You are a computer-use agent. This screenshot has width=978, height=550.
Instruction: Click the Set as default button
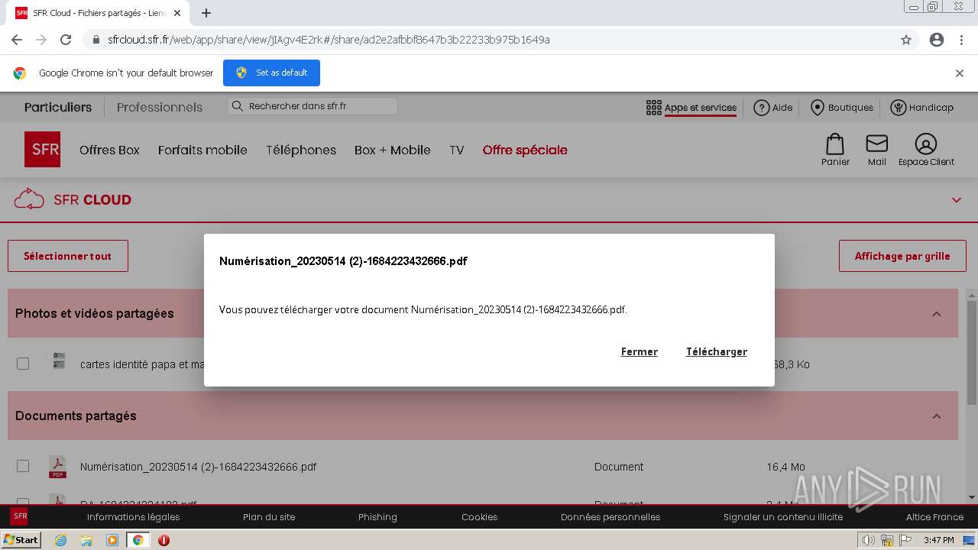click(271, 73)
